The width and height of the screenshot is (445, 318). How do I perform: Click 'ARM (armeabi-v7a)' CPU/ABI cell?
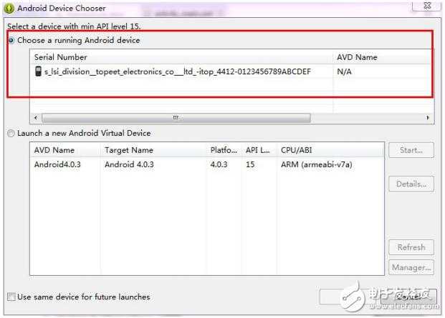click(317, 164)
